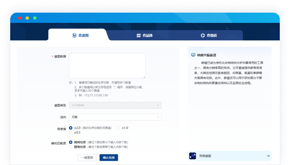Open the 溶剂 dropdown showing 不限

(x=115, y=117)
